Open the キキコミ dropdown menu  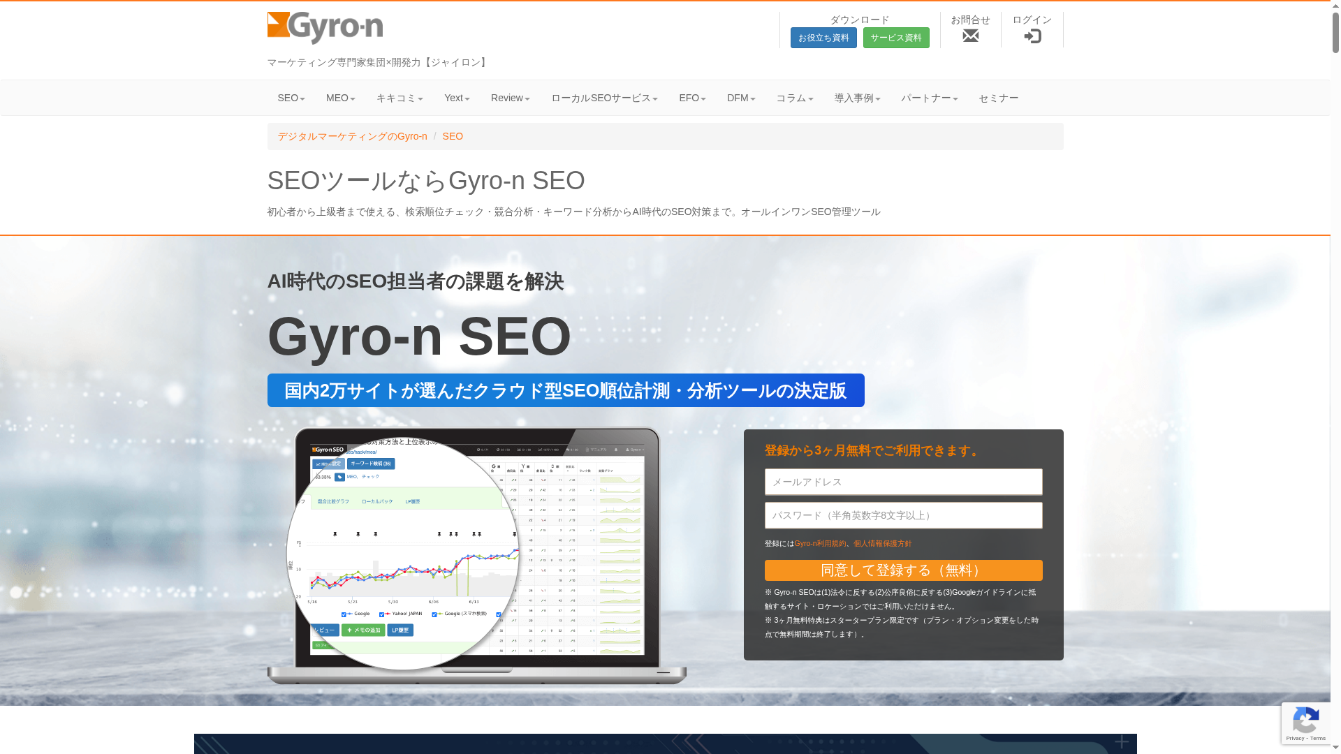click(400, 98)
